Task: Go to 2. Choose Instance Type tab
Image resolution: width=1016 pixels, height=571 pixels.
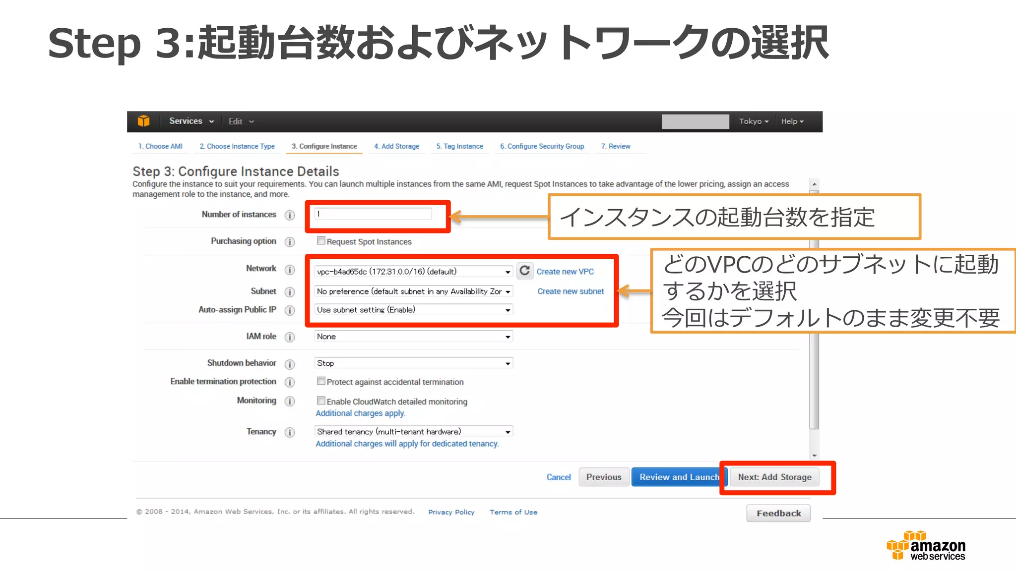Action: pyautogui.click(x=237, y=146)
